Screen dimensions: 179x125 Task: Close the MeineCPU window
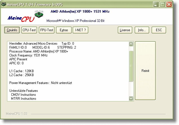[x=169, y=4]
